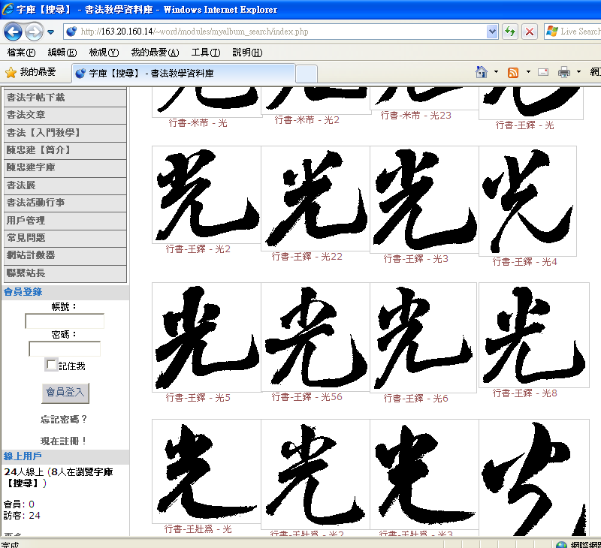Open 常見問題 sidebar item
This screenshot has height=548, width=601.
point(65,238)
